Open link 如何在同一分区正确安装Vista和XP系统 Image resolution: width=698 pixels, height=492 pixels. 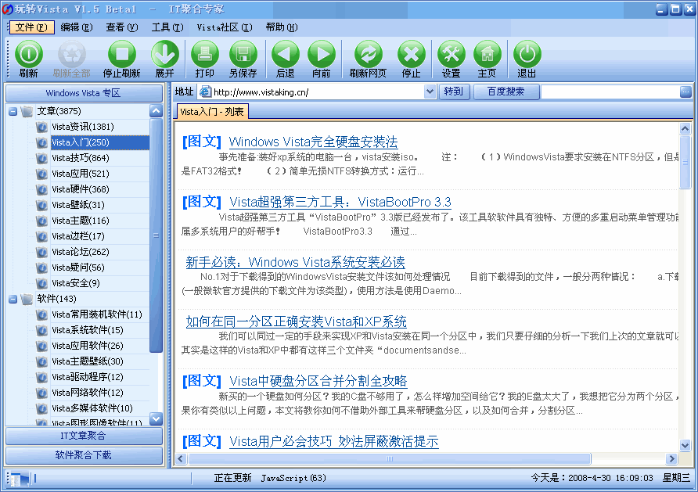(297, 321)
